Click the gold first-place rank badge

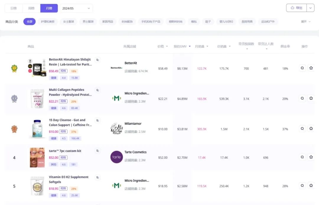click(14, 68)
